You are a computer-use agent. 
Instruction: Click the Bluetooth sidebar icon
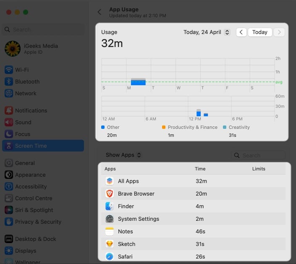pos(9,81)
